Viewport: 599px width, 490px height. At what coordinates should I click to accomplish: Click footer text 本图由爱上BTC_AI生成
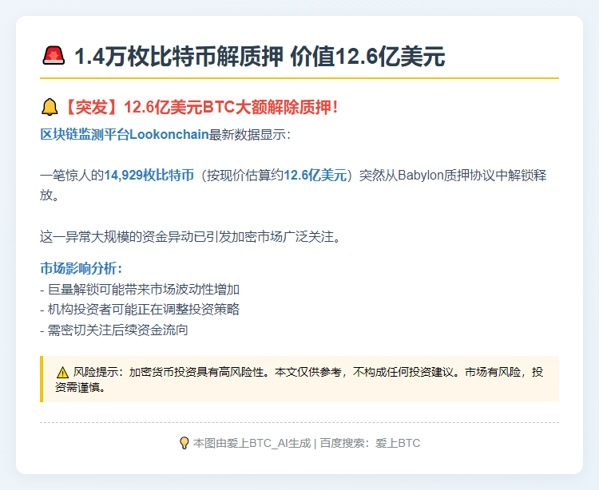coord(252,443)
